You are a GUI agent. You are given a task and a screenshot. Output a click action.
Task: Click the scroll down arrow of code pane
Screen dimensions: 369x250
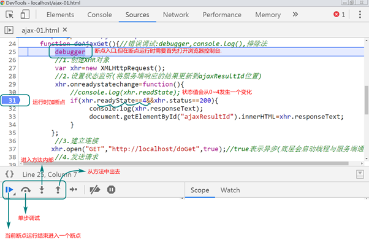click(x=367, y=158)
